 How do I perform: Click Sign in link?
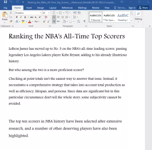[132, 8]
